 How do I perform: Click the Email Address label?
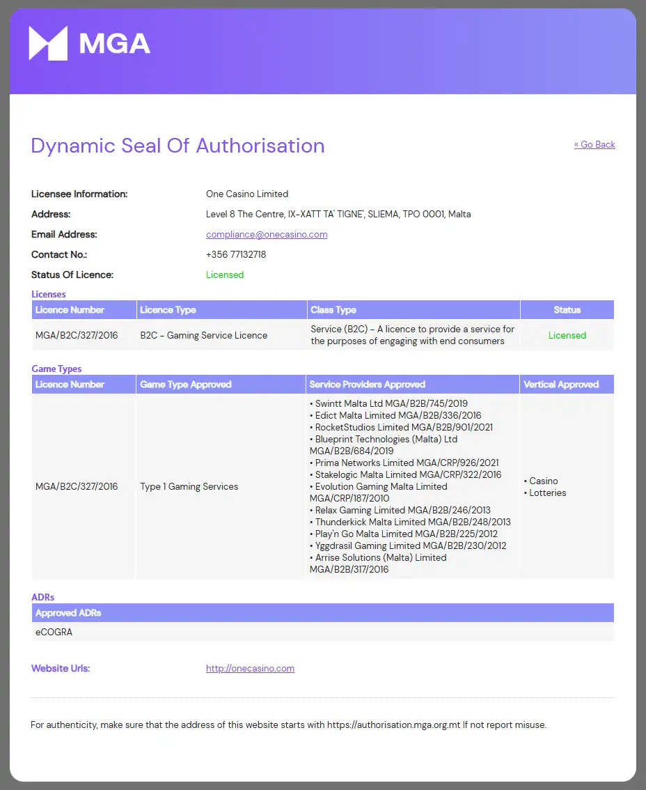pyautogui.click(x=64, y=234)
